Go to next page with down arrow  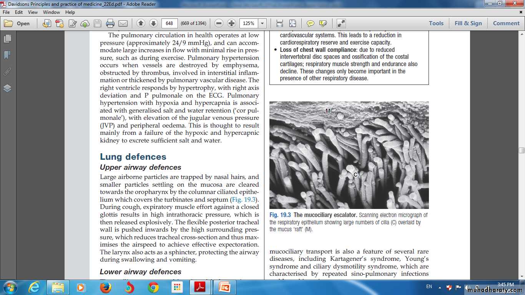pyautogui.click(x=153, y=23)
